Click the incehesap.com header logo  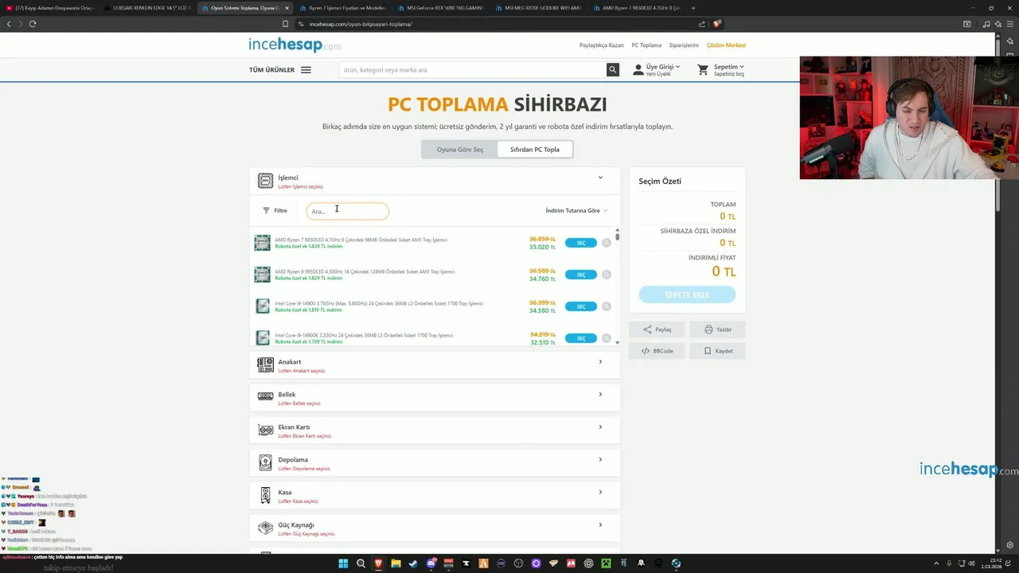[295, 45]
